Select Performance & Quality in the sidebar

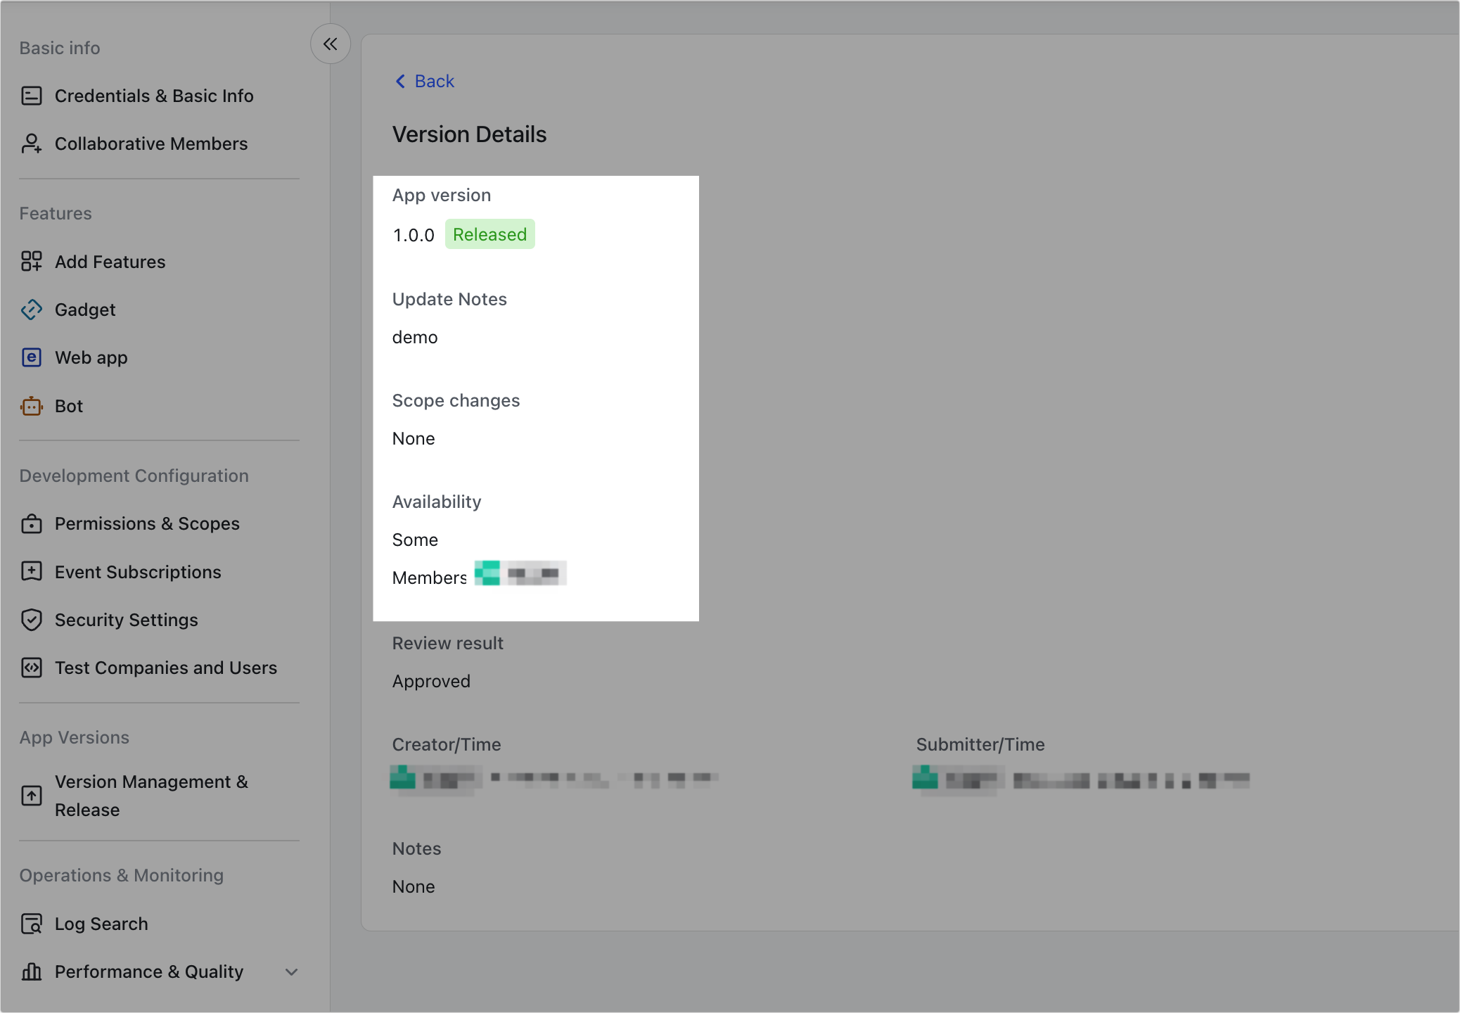tap(148, 971)
